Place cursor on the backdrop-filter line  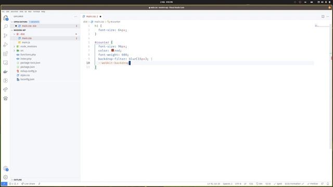[x=123, y=59]
